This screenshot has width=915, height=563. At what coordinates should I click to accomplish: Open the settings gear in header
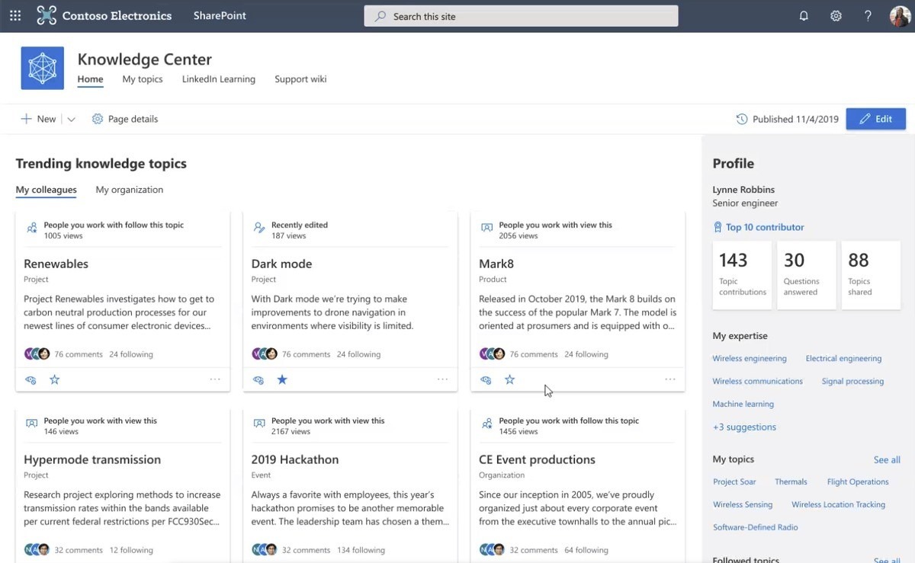point(836,16)
